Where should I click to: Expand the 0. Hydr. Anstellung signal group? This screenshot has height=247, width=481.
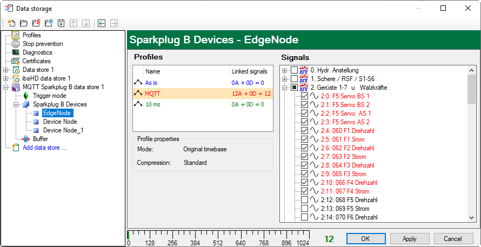click(285, 70)
